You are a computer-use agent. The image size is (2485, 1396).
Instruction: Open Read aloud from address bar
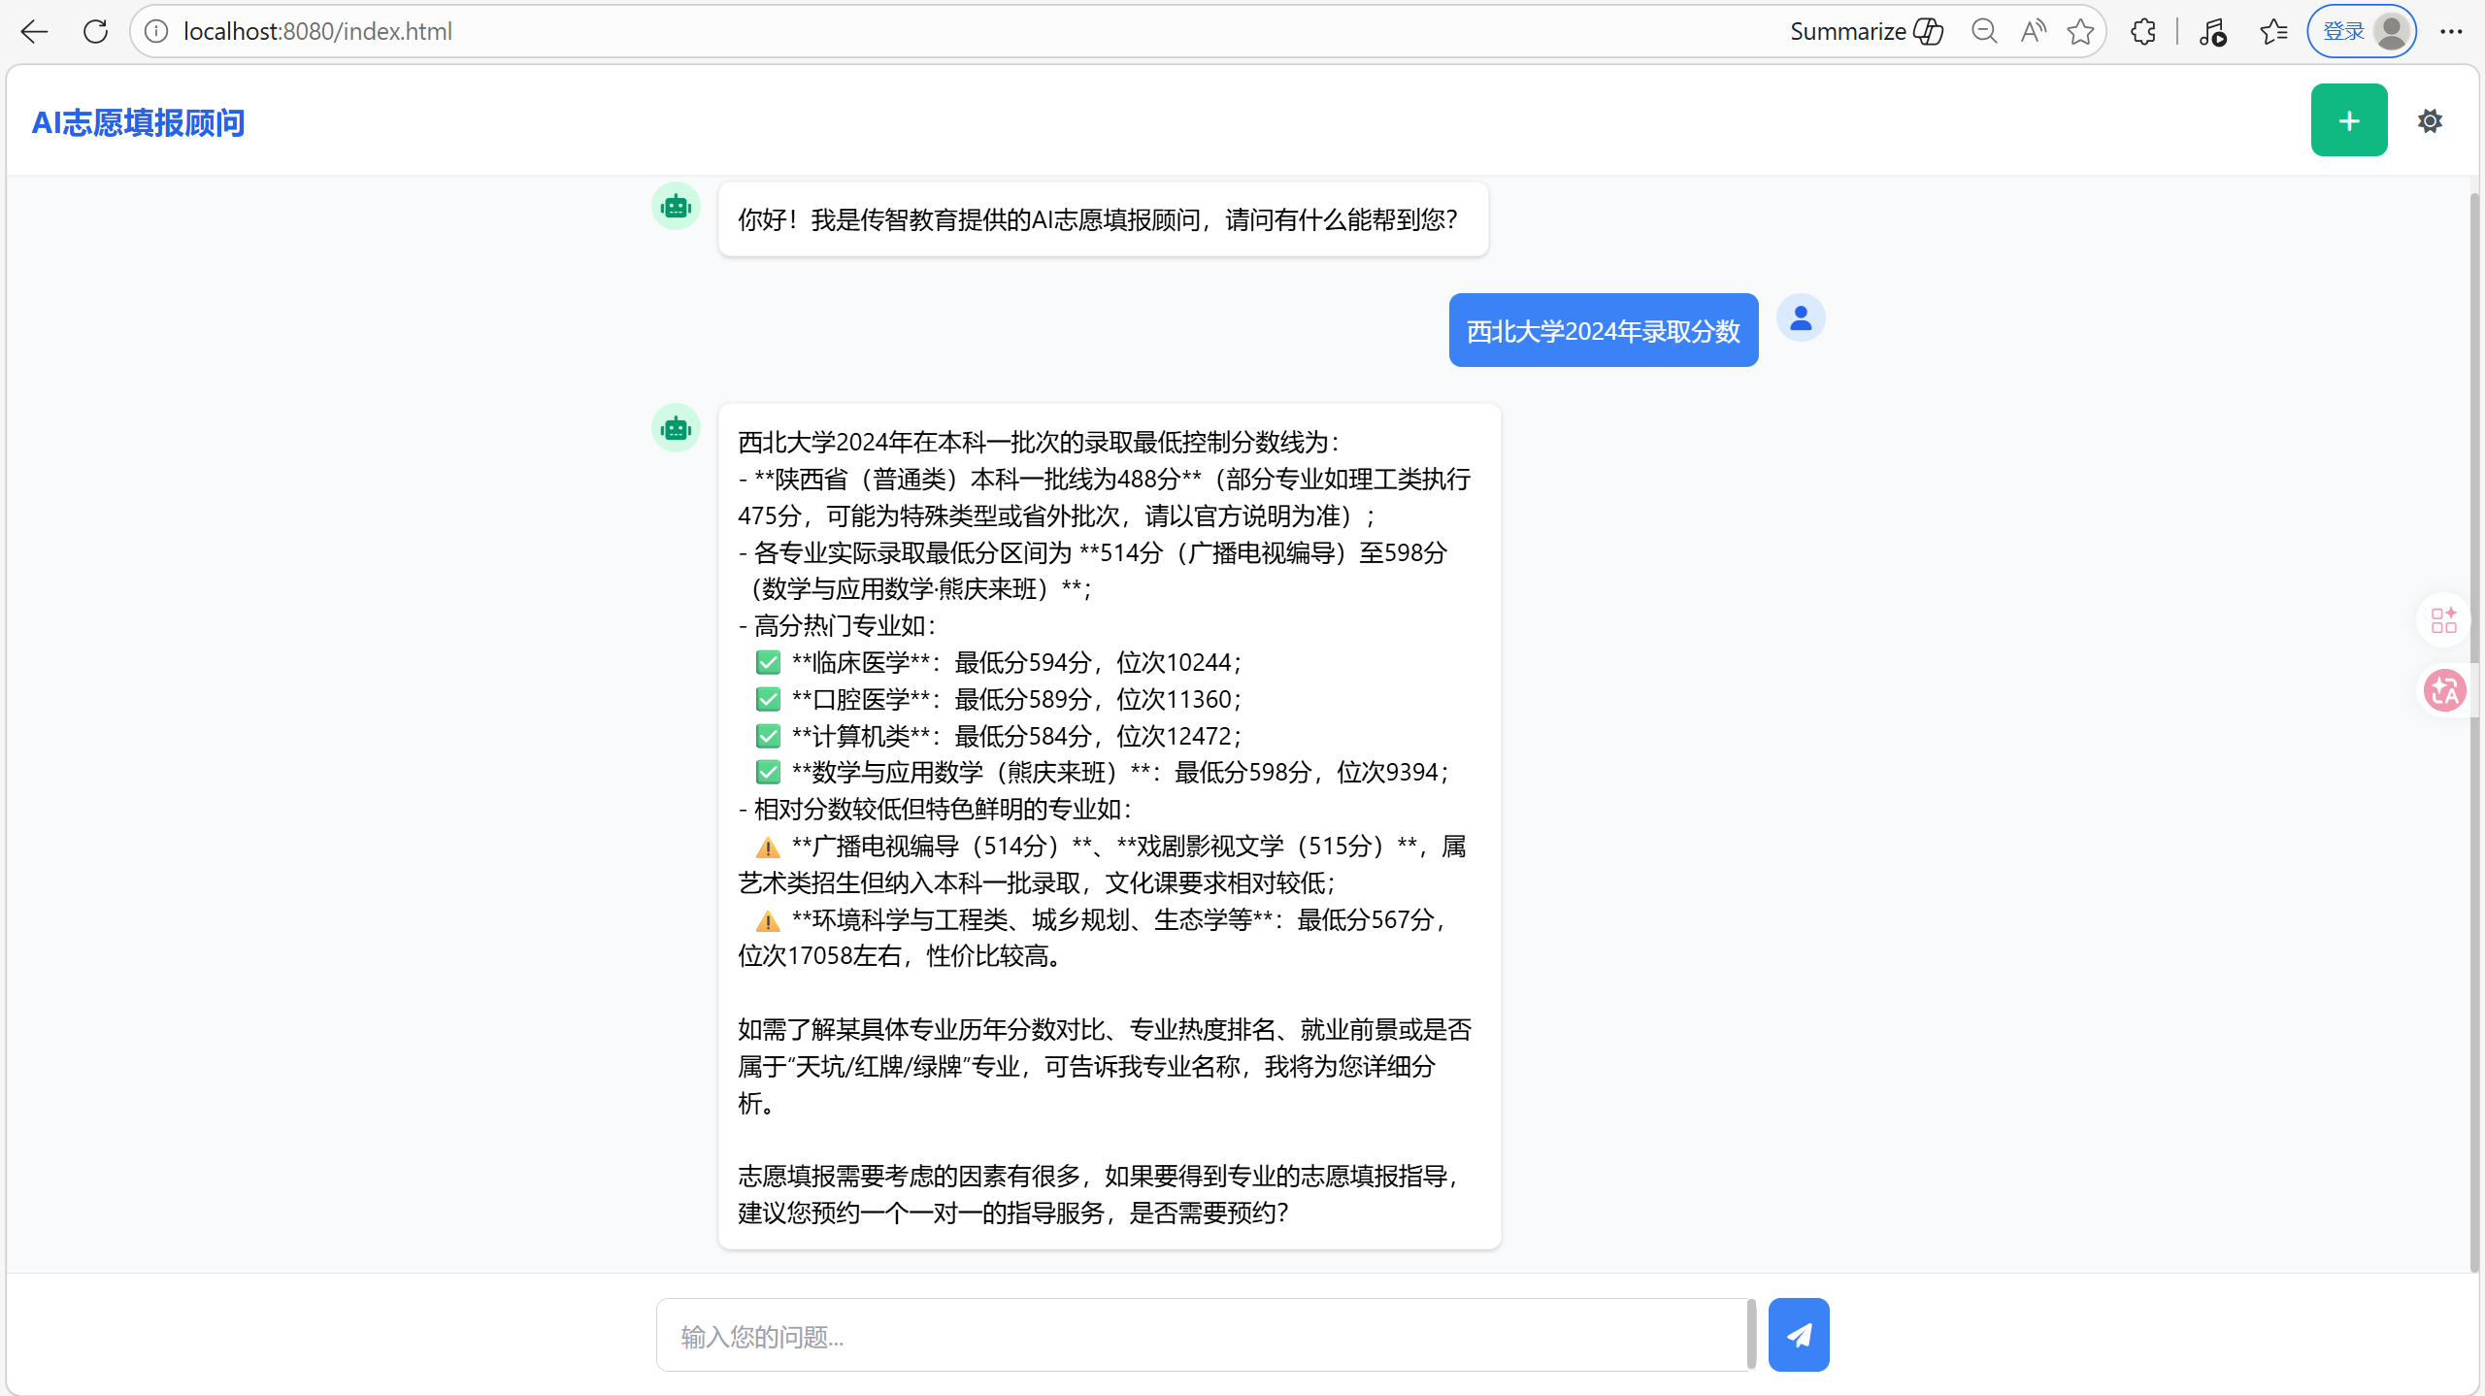pos(2033,31)
